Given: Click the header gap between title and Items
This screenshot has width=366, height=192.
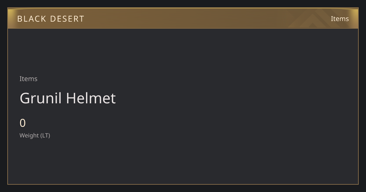Looking at the screenshot, I should [207, 19].
